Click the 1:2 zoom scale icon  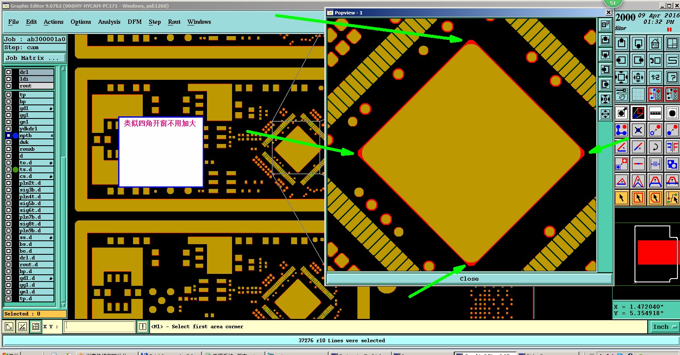click(x=655, y=77)
